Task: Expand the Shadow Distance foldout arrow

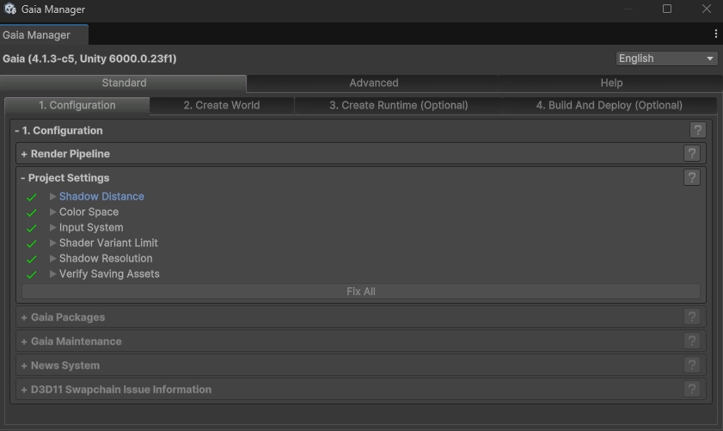Action: point(52,196)
